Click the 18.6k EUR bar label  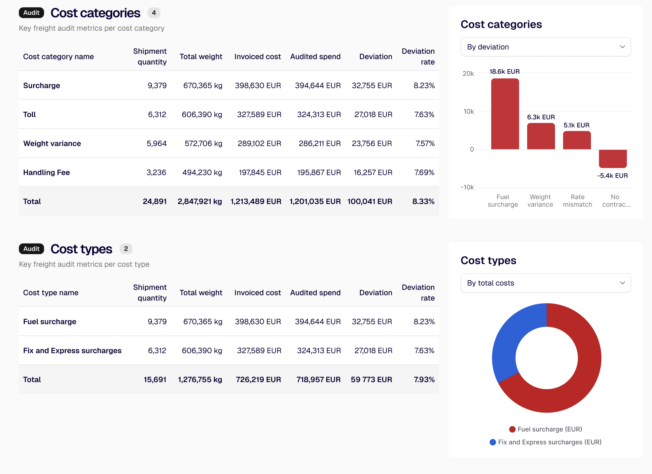point(505,72)
